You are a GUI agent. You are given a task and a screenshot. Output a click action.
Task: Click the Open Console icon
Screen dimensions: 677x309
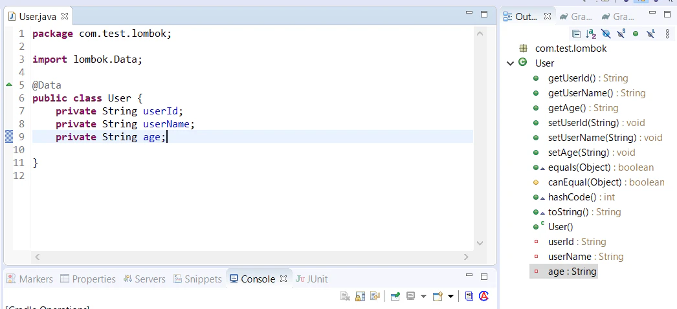click(438, 296)
